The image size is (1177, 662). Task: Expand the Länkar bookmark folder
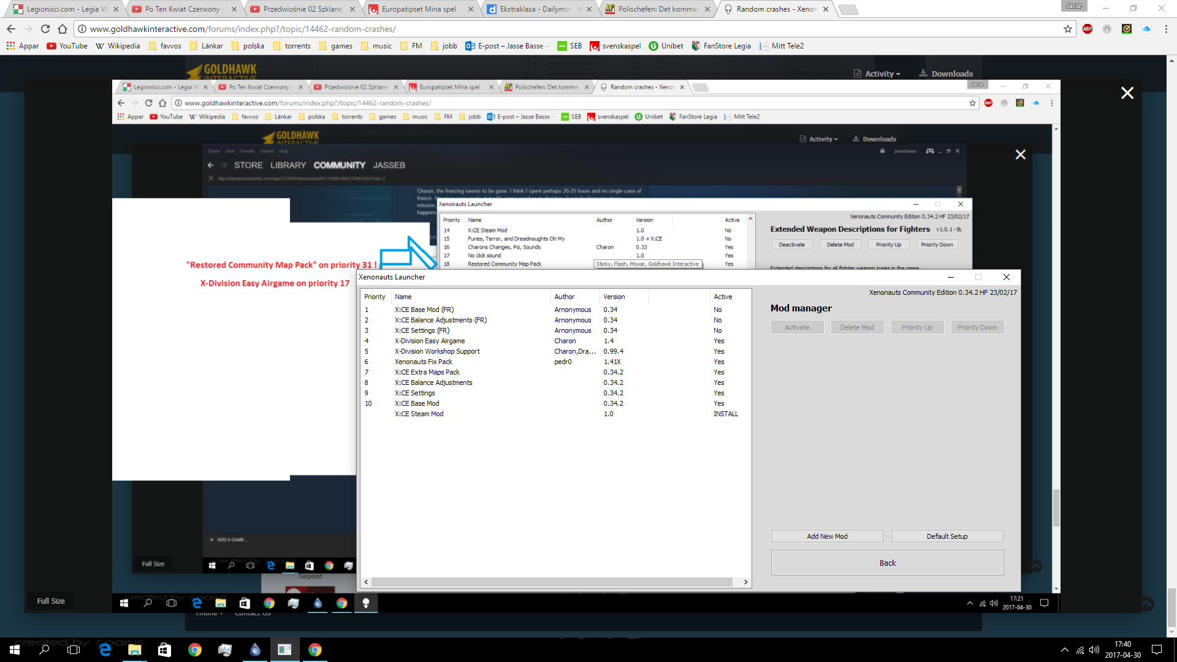coord(207,46)
